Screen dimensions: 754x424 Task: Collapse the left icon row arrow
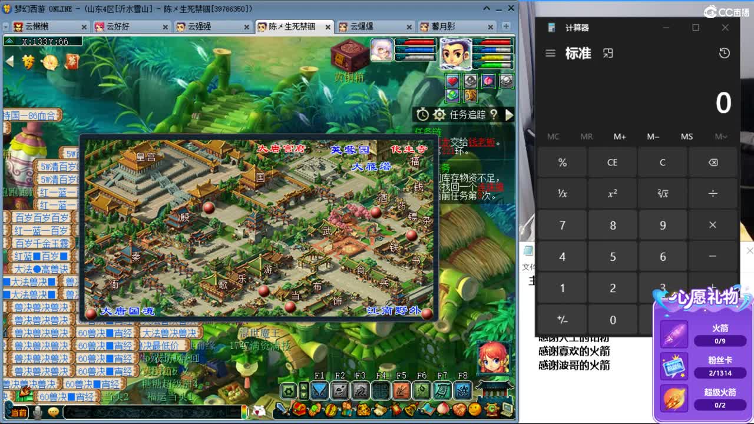9,61
